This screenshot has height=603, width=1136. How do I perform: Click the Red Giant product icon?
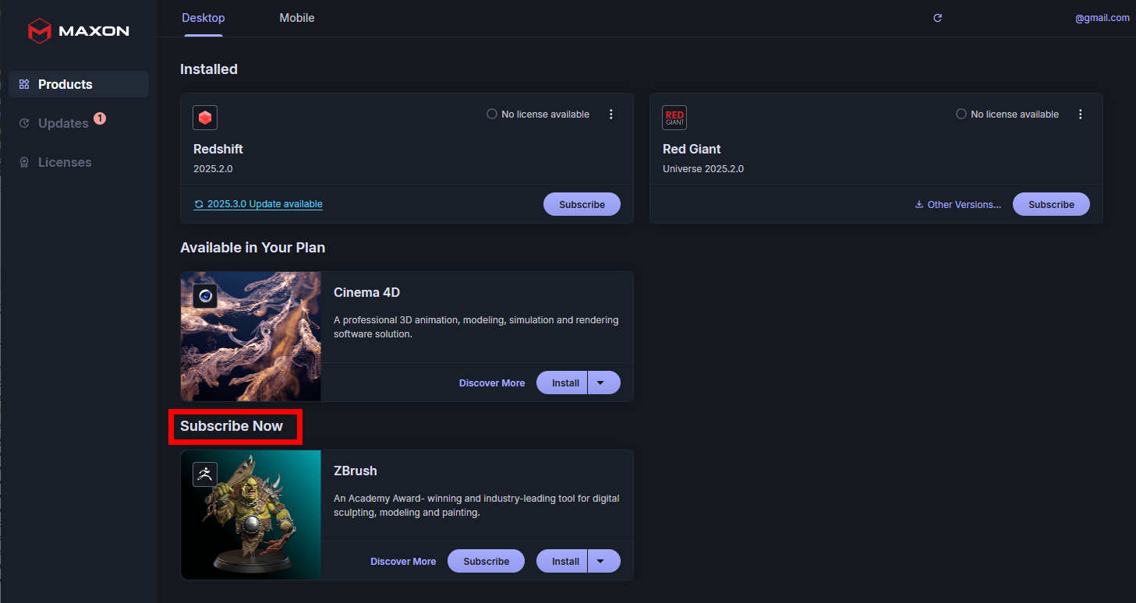point(674,118)
